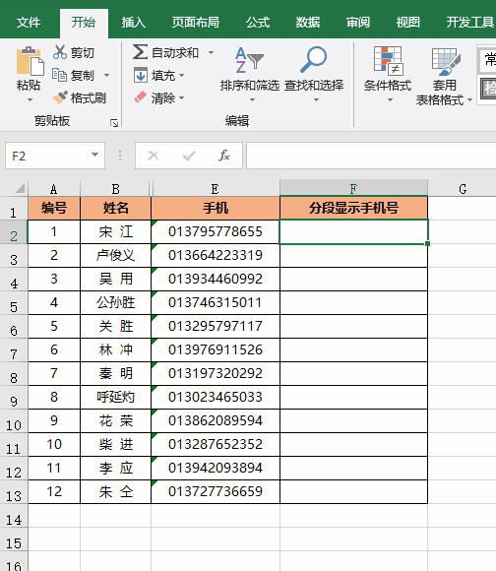Click the Cut (剪切) scissors icon
The width and height of the screenshot is (496, 571).
60,52
